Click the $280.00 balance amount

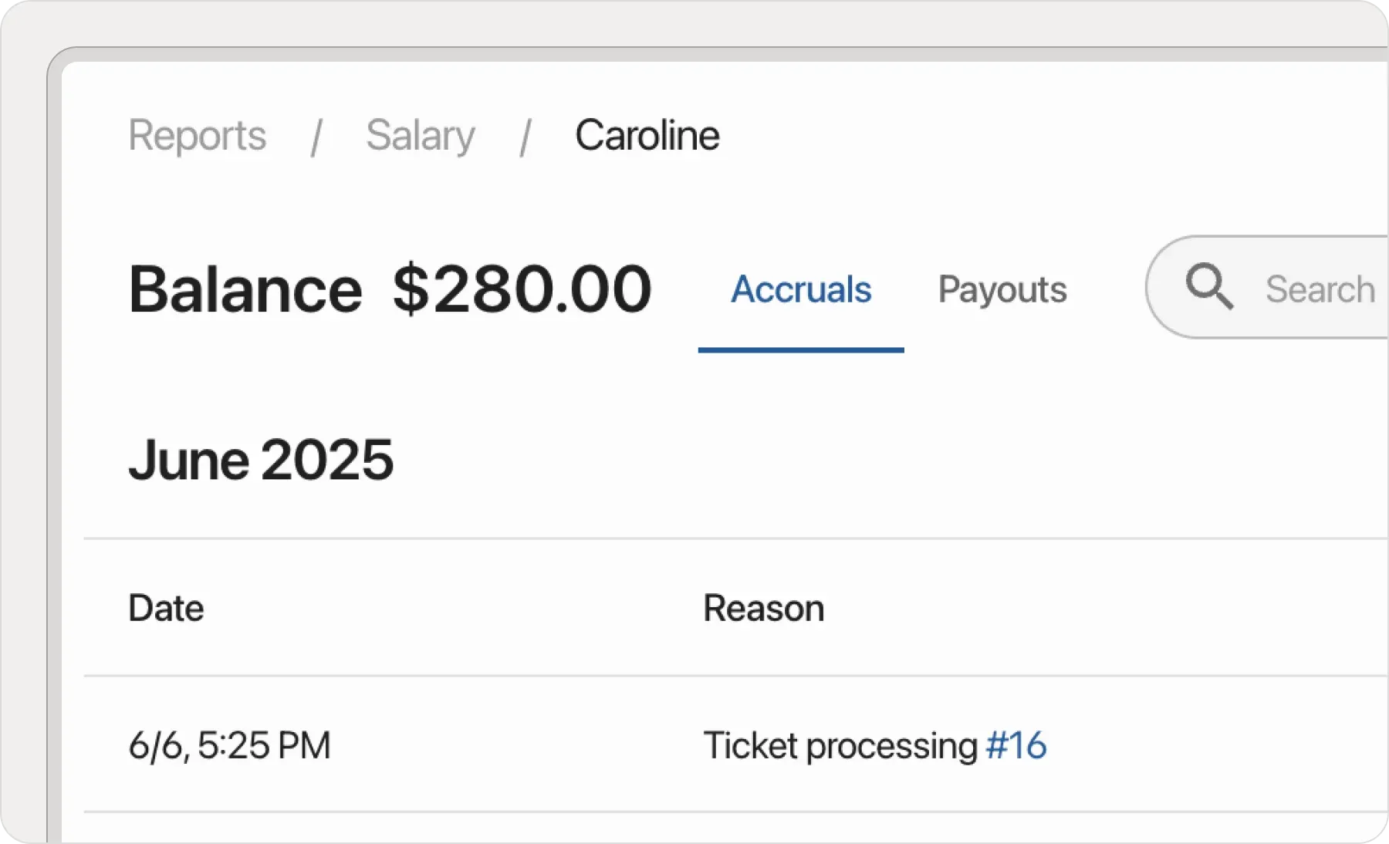point(519,289)
